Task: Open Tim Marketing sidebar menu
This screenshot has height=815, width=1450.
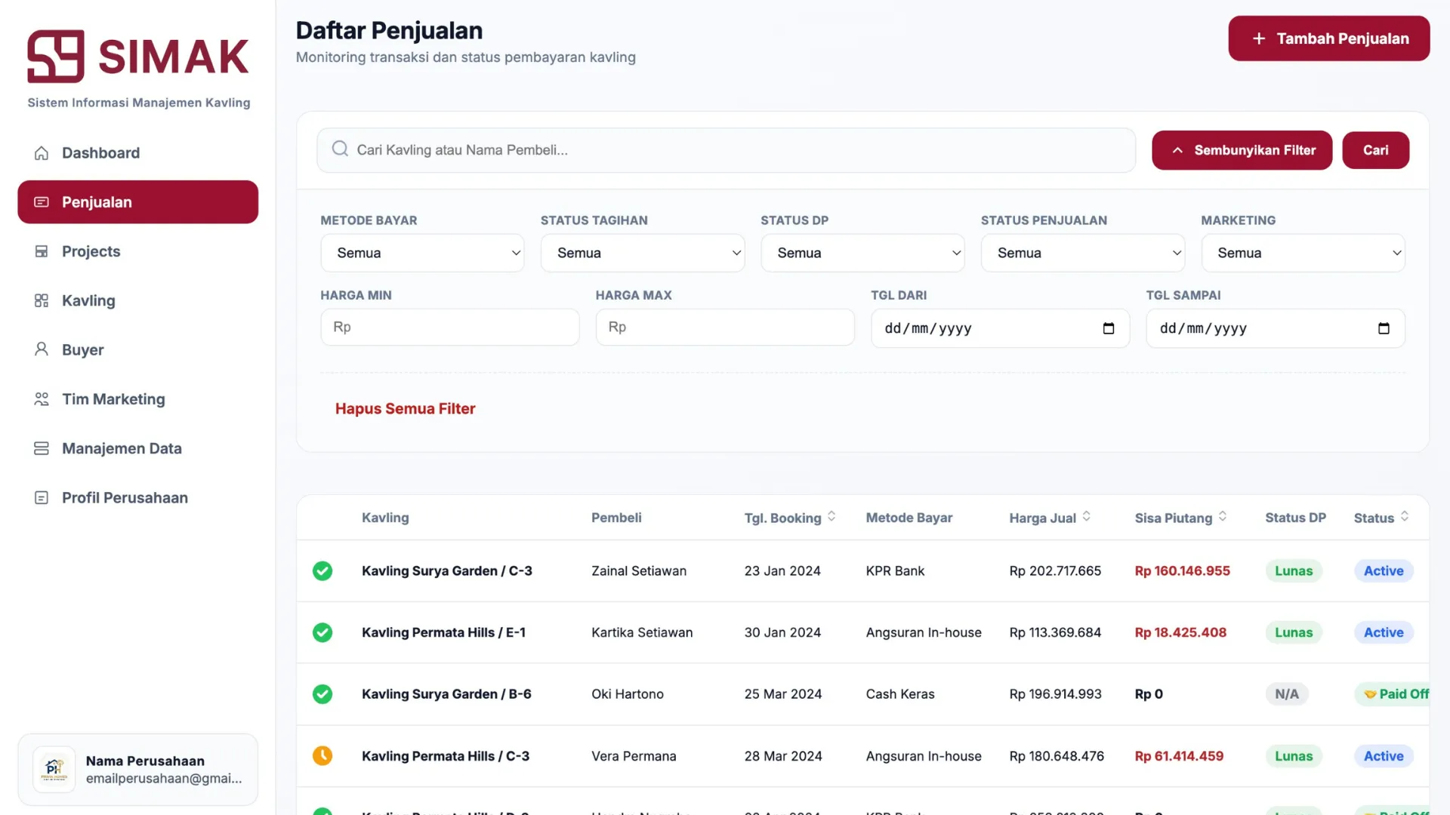Action: pos(113,399)
